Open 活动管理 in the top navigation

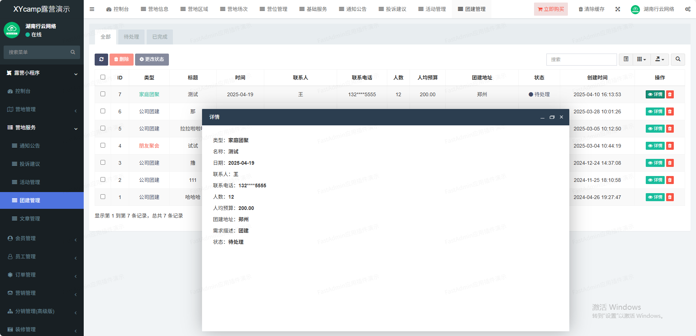click(x=432, y=9)
